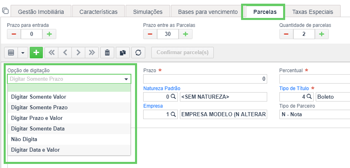This screenshot has width=350, height=168.
Task: Click Confirmar parcela(s) button
Action: click(x=182, y=53)
